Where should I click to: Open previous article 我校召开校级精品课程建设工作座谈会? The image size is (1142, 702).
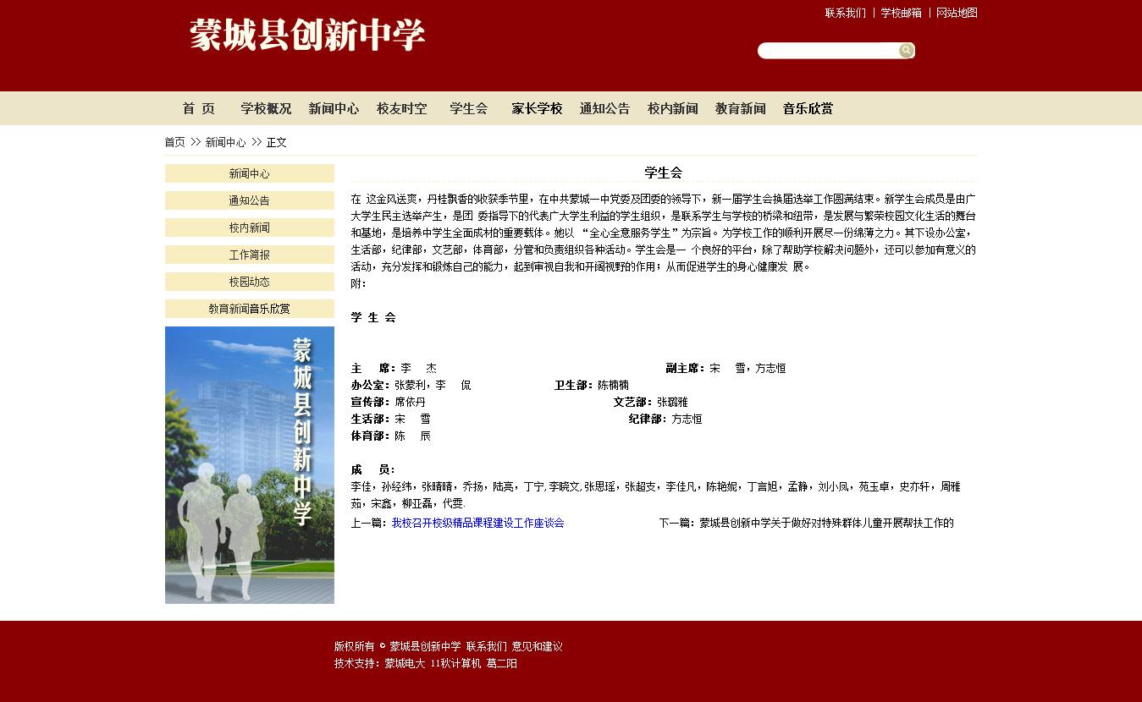coord(477,523)
